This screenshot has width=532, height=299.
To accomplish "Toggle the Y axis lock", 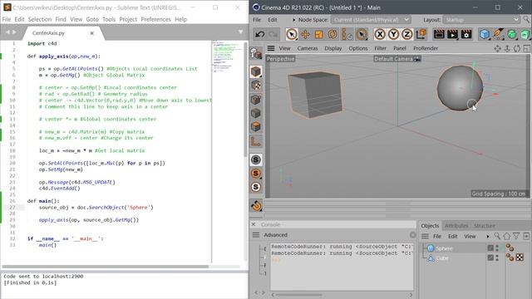I will click(393, 34).
